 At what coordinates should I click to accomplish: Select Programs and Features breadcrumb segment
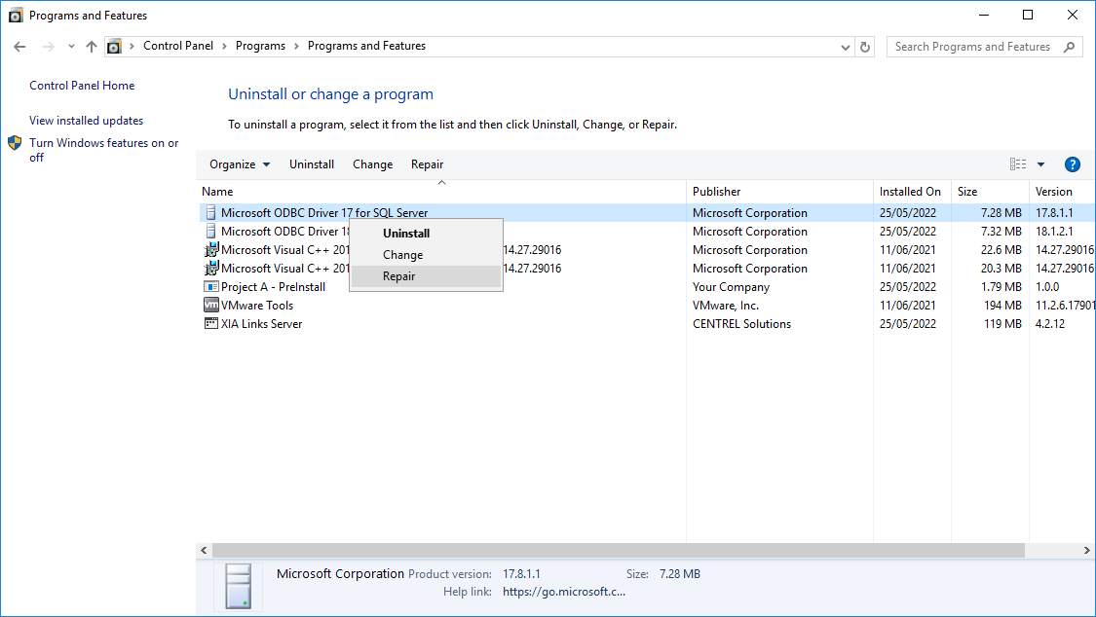366,46
